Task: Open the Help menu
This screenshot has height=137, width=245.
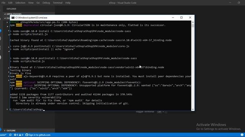Action: click(x=68, y=3)
